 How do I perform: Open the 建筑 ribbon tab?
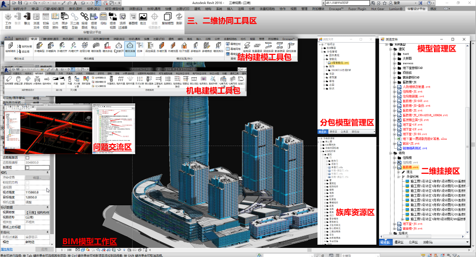[x=198, y=9]
